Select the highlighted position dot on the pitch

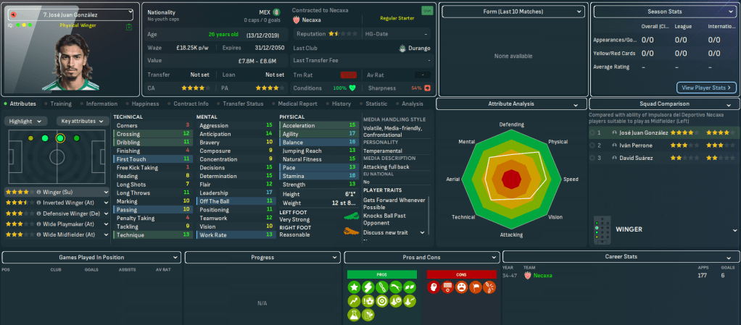60,138
